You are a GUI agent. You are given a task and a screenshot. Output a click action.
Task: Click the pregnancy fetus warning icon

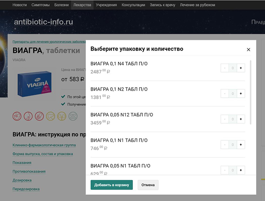17,116
